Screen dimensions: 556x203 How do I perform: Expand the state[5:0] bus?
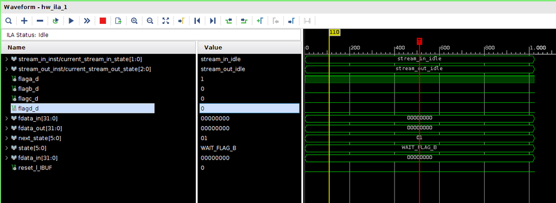tap(7, 148)
